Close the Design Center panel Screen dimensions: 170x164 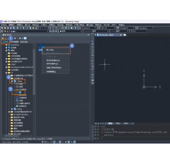[88, 35]
